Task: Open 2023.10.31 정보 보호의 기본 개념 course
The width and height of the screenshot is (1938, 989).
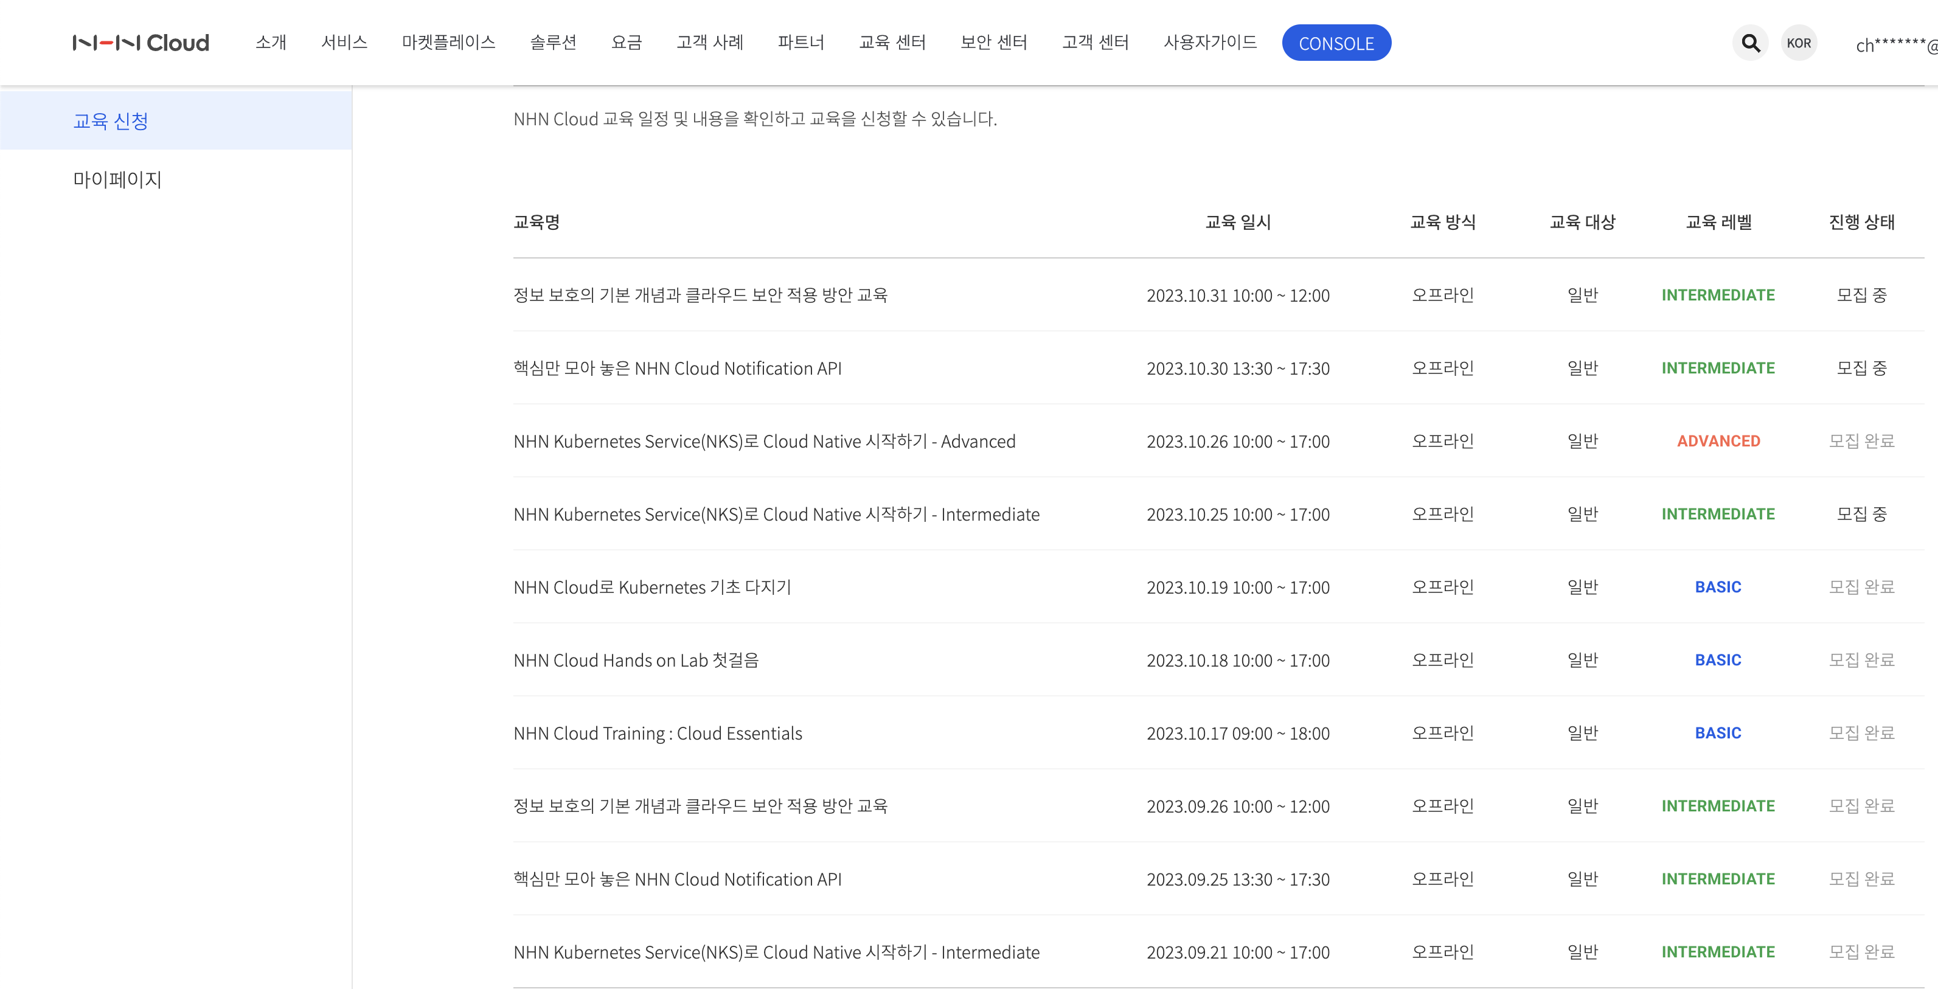Action: pyautogui.click(x=700, y=295)
